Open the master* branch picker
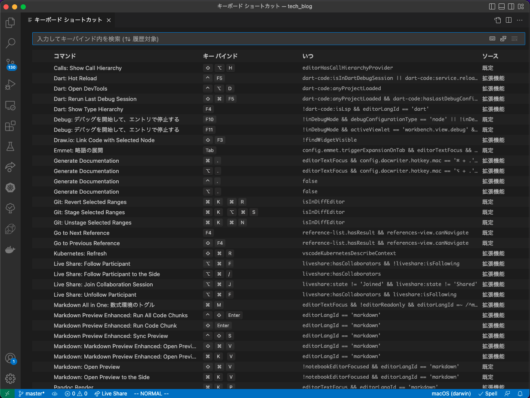Screen dimensions: 530x398 (x=31, y=393)
